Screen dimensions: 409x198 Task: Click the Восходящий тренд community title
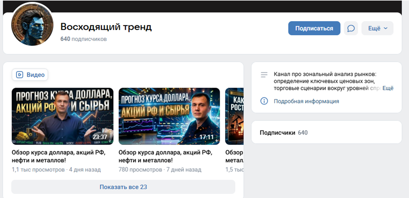106,27
